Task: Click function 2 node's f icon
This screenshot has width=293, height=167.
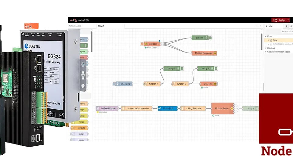Action: coord(174,84)
